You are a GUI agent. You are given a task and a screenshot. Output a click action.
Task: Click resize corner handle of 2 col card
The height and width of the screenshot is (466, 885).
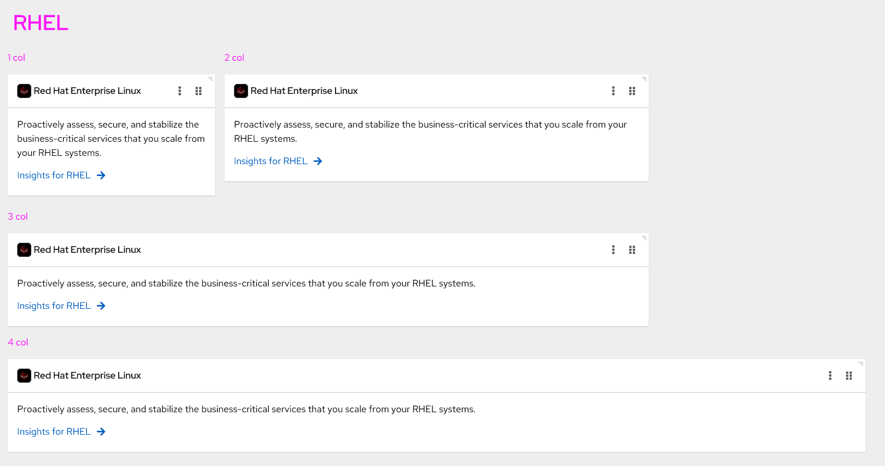pos(645,78)
